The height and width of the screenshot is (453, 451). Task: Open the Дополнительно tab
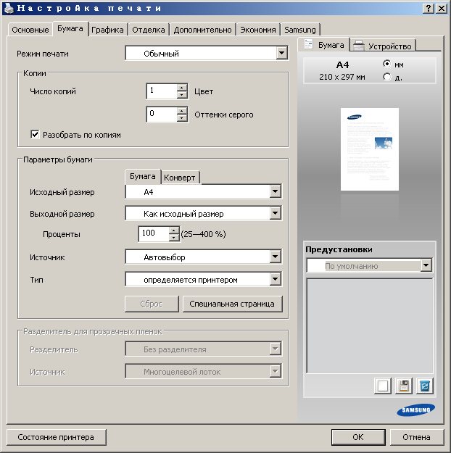coord(203,30)
